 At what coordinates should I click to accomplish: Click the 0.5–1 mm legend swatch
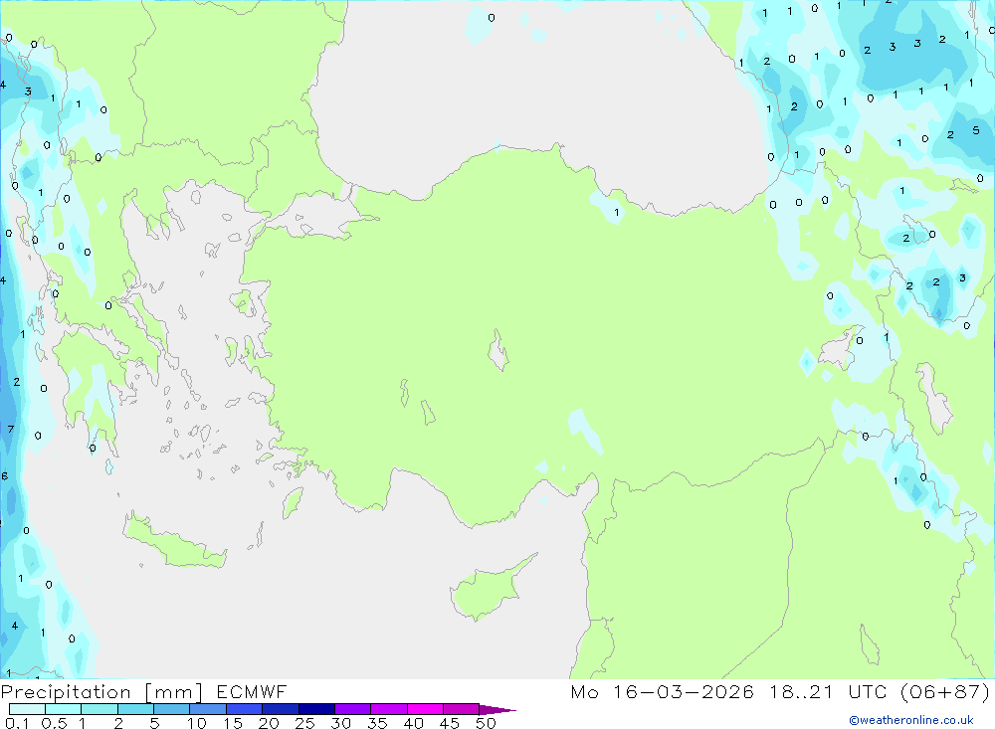point(64,709)
